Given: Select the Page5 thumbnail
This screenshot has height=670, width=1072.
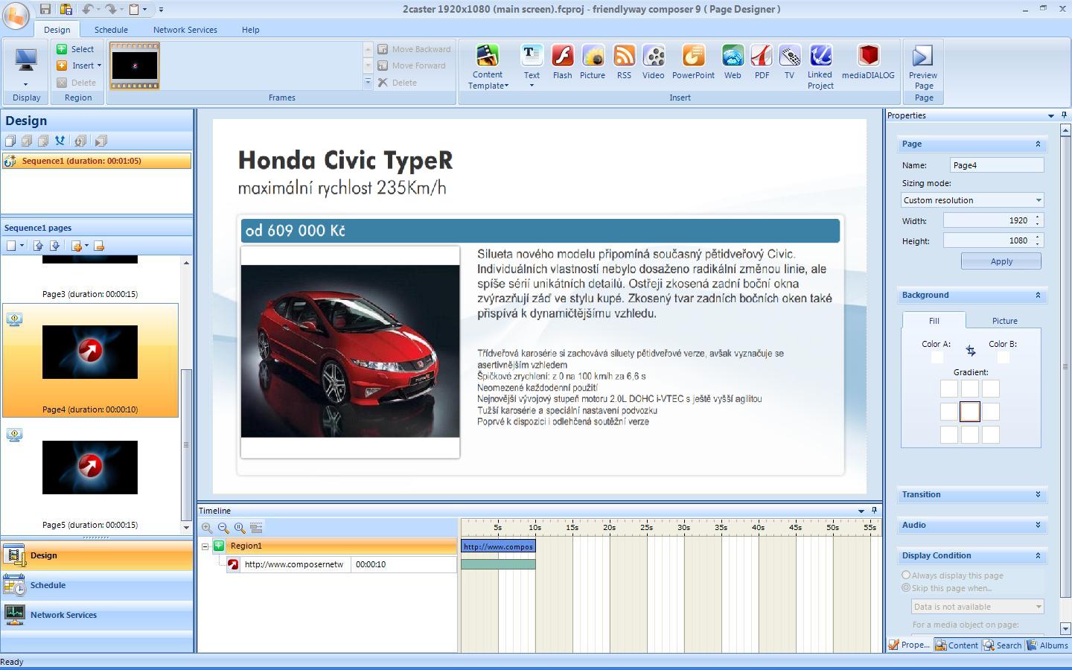Looking at the screenshot, I should point(90,468).
